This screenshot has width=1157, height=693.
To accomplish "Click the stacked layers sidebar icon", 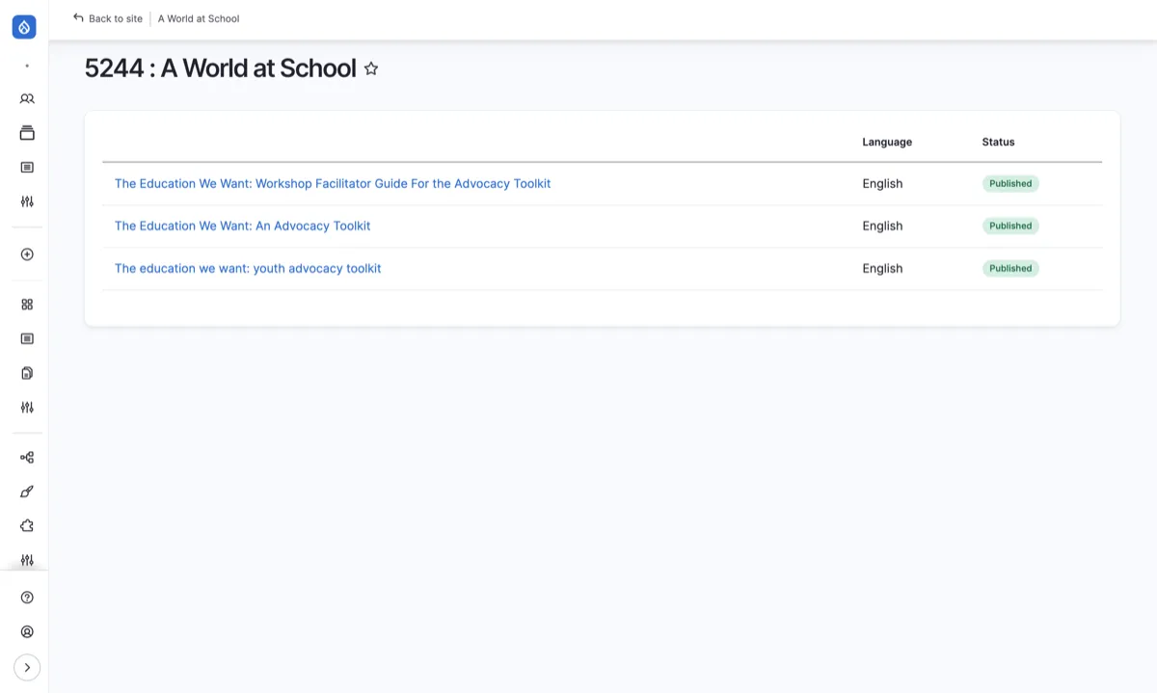I will (x=27, y=133).
